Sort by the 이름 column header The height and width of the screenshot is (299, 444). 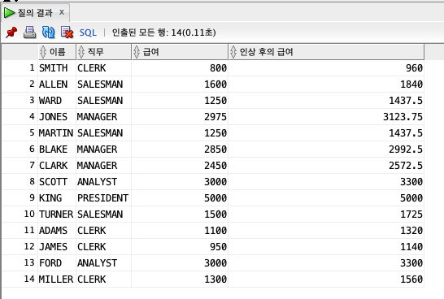point(57,52)
